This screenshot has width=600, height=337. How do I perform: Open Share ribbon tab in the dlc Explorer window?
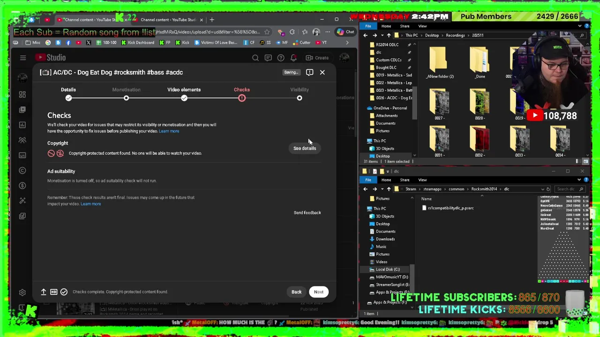pos(405,180)
